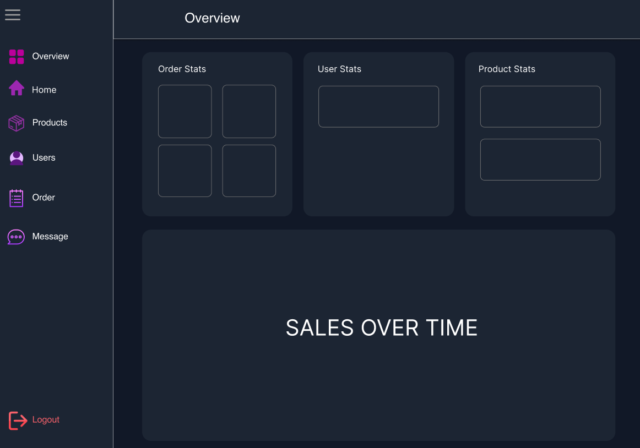Screen dimensions: 640x448
Task: Open the Products menu label
Action: click(50, 123)
